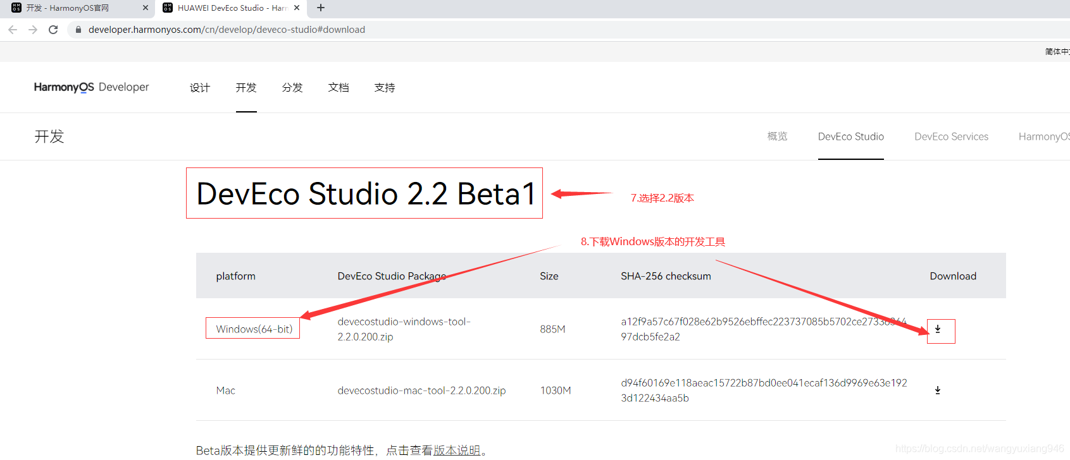Click devecostudio-windows-tool-2.2.0.200.zip file name
1070x460 pixels.
coord(404,329)
